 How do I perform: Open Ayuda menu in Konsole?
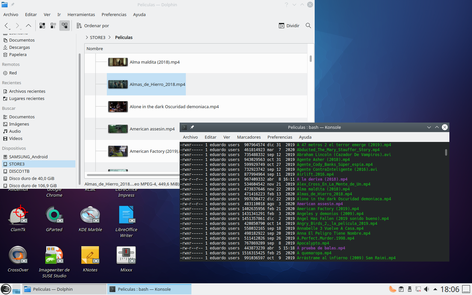tap(305, 137)
